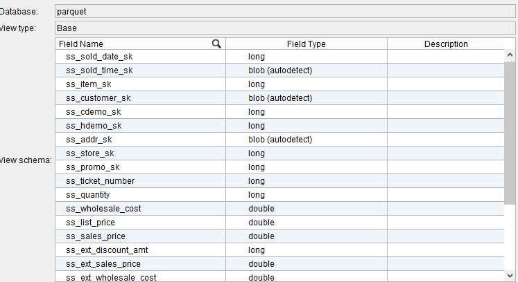Select the ss_list_price field name
The height and width of the screenshot is (282, 518).
point(90,223)
